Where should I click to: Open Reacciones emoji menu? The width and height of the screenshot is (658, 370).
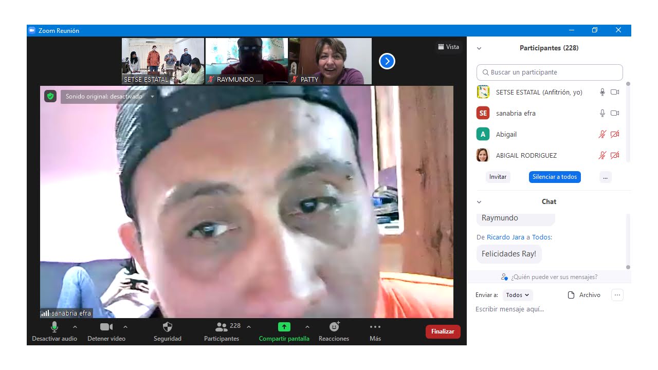click(334, 331)
